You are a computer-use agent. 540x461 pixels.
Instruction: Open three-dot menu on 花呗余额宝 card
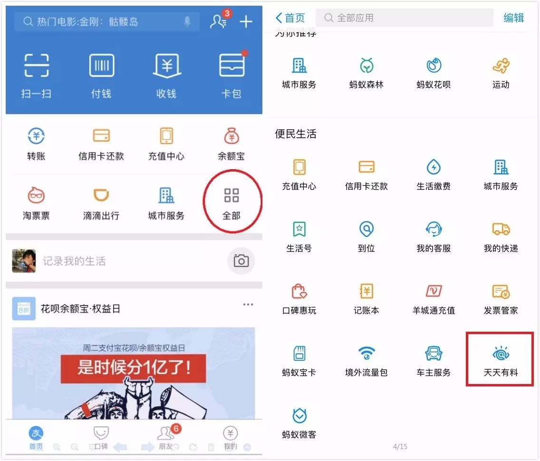pos(248,304)
